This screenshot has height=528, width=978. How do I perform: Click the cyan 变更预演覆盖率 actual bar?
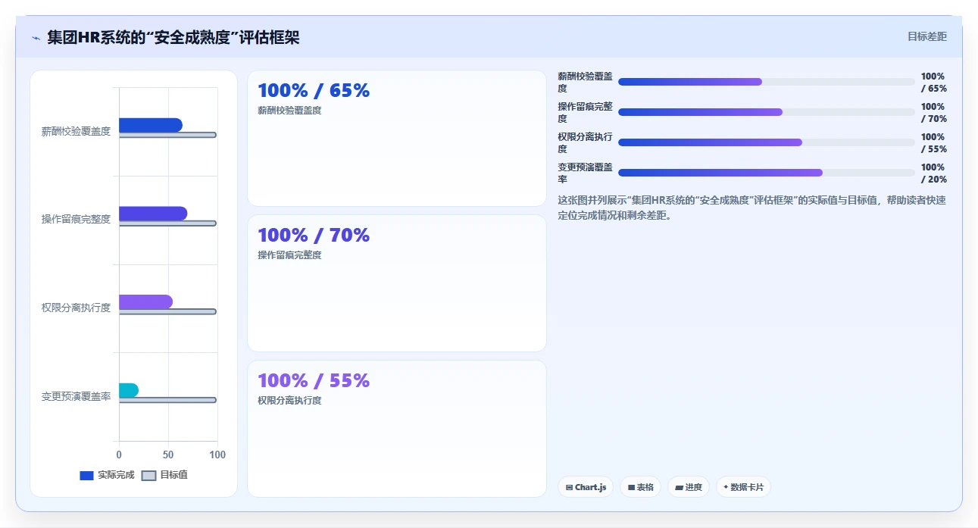click(129, 390)
